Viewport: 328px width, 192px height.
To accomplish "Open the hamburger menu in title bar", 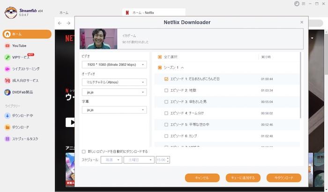I will 304,4.
